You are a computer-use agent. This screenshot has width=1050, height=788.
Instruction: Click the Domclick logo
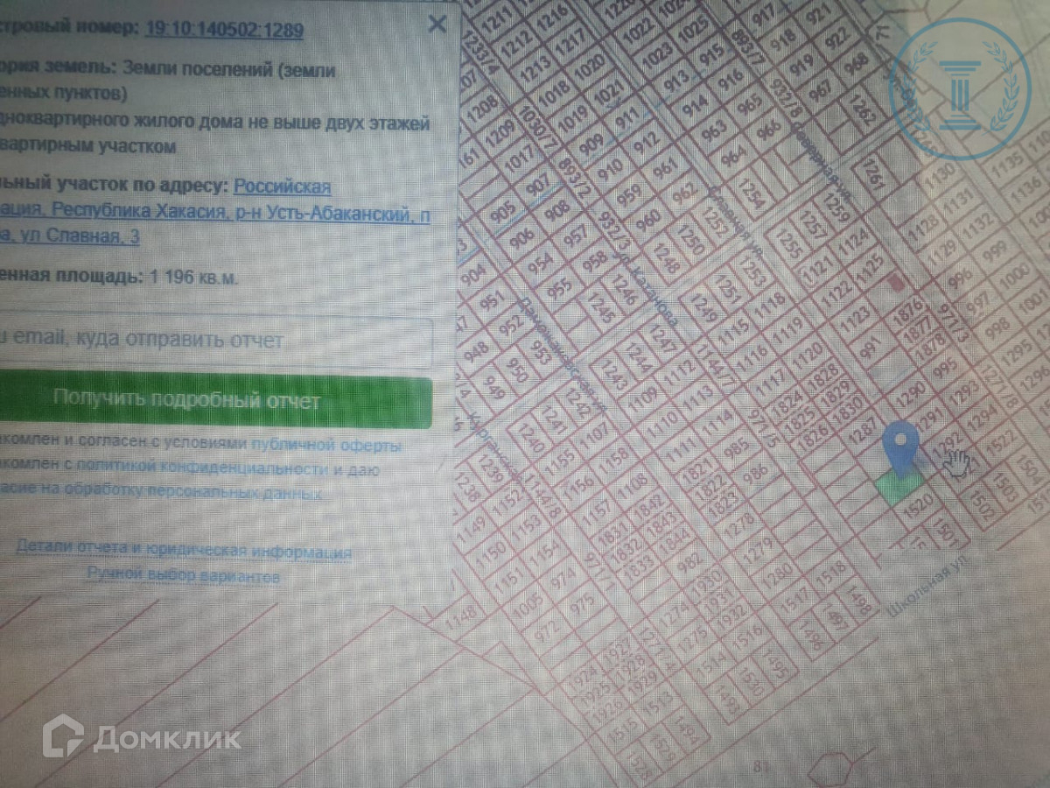pyautogui.click(x=141, y=737)
